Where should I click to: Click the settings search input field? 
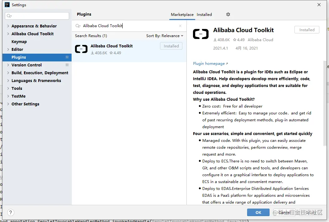37,16
